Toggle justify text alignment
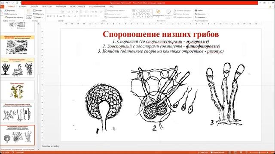The image size is (275, 154). pyautogui.click(x=91, y=16)
